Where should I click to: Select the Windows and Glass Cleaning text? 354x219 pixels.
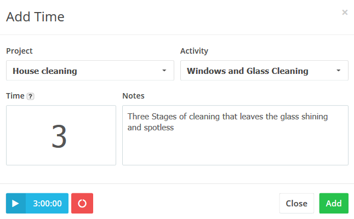(247, 71)
